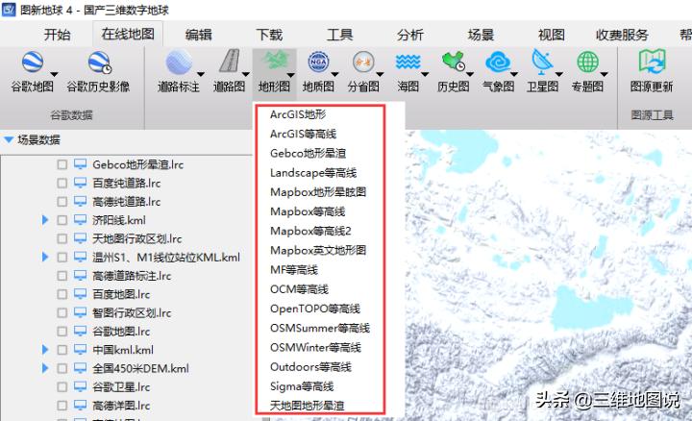This screenshot has height=421, width=692.
Task: Switch to the 开始 ribbon tab
Action: pyautogui.click(x=58, y=35)
